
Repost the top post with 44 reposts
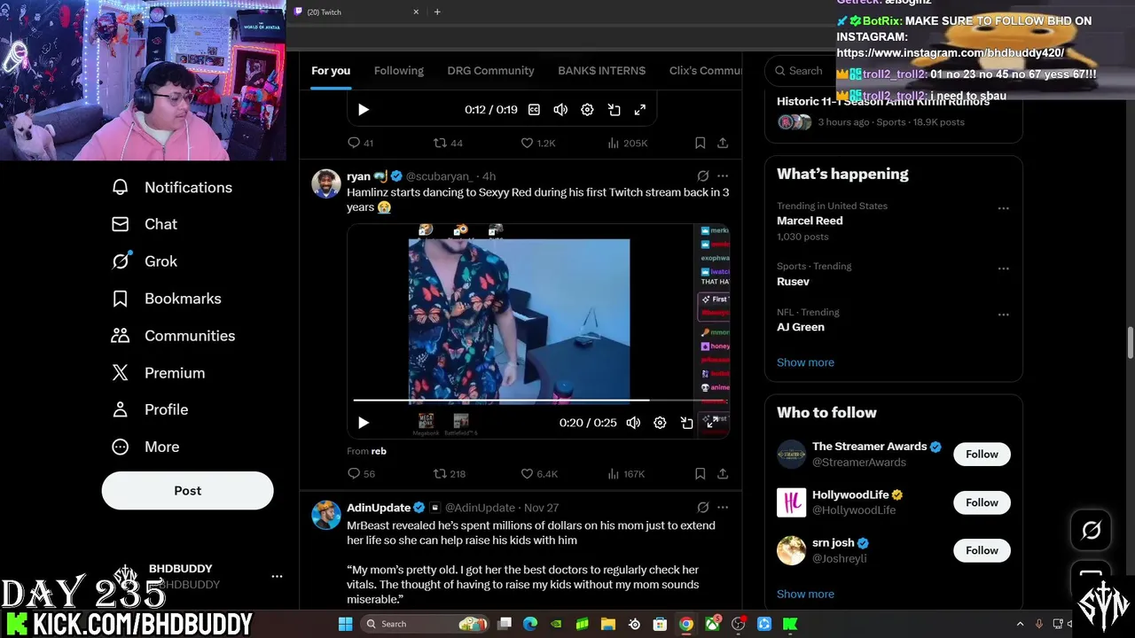tap(448, 143)
